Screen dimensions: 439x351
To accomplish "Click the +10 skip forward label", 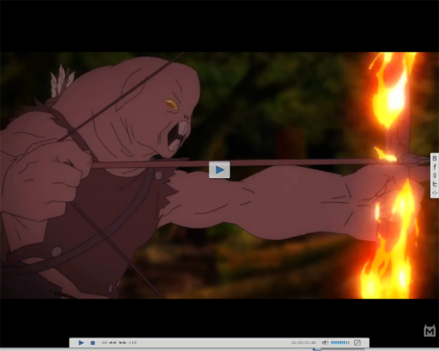I will tap(132, 343).
